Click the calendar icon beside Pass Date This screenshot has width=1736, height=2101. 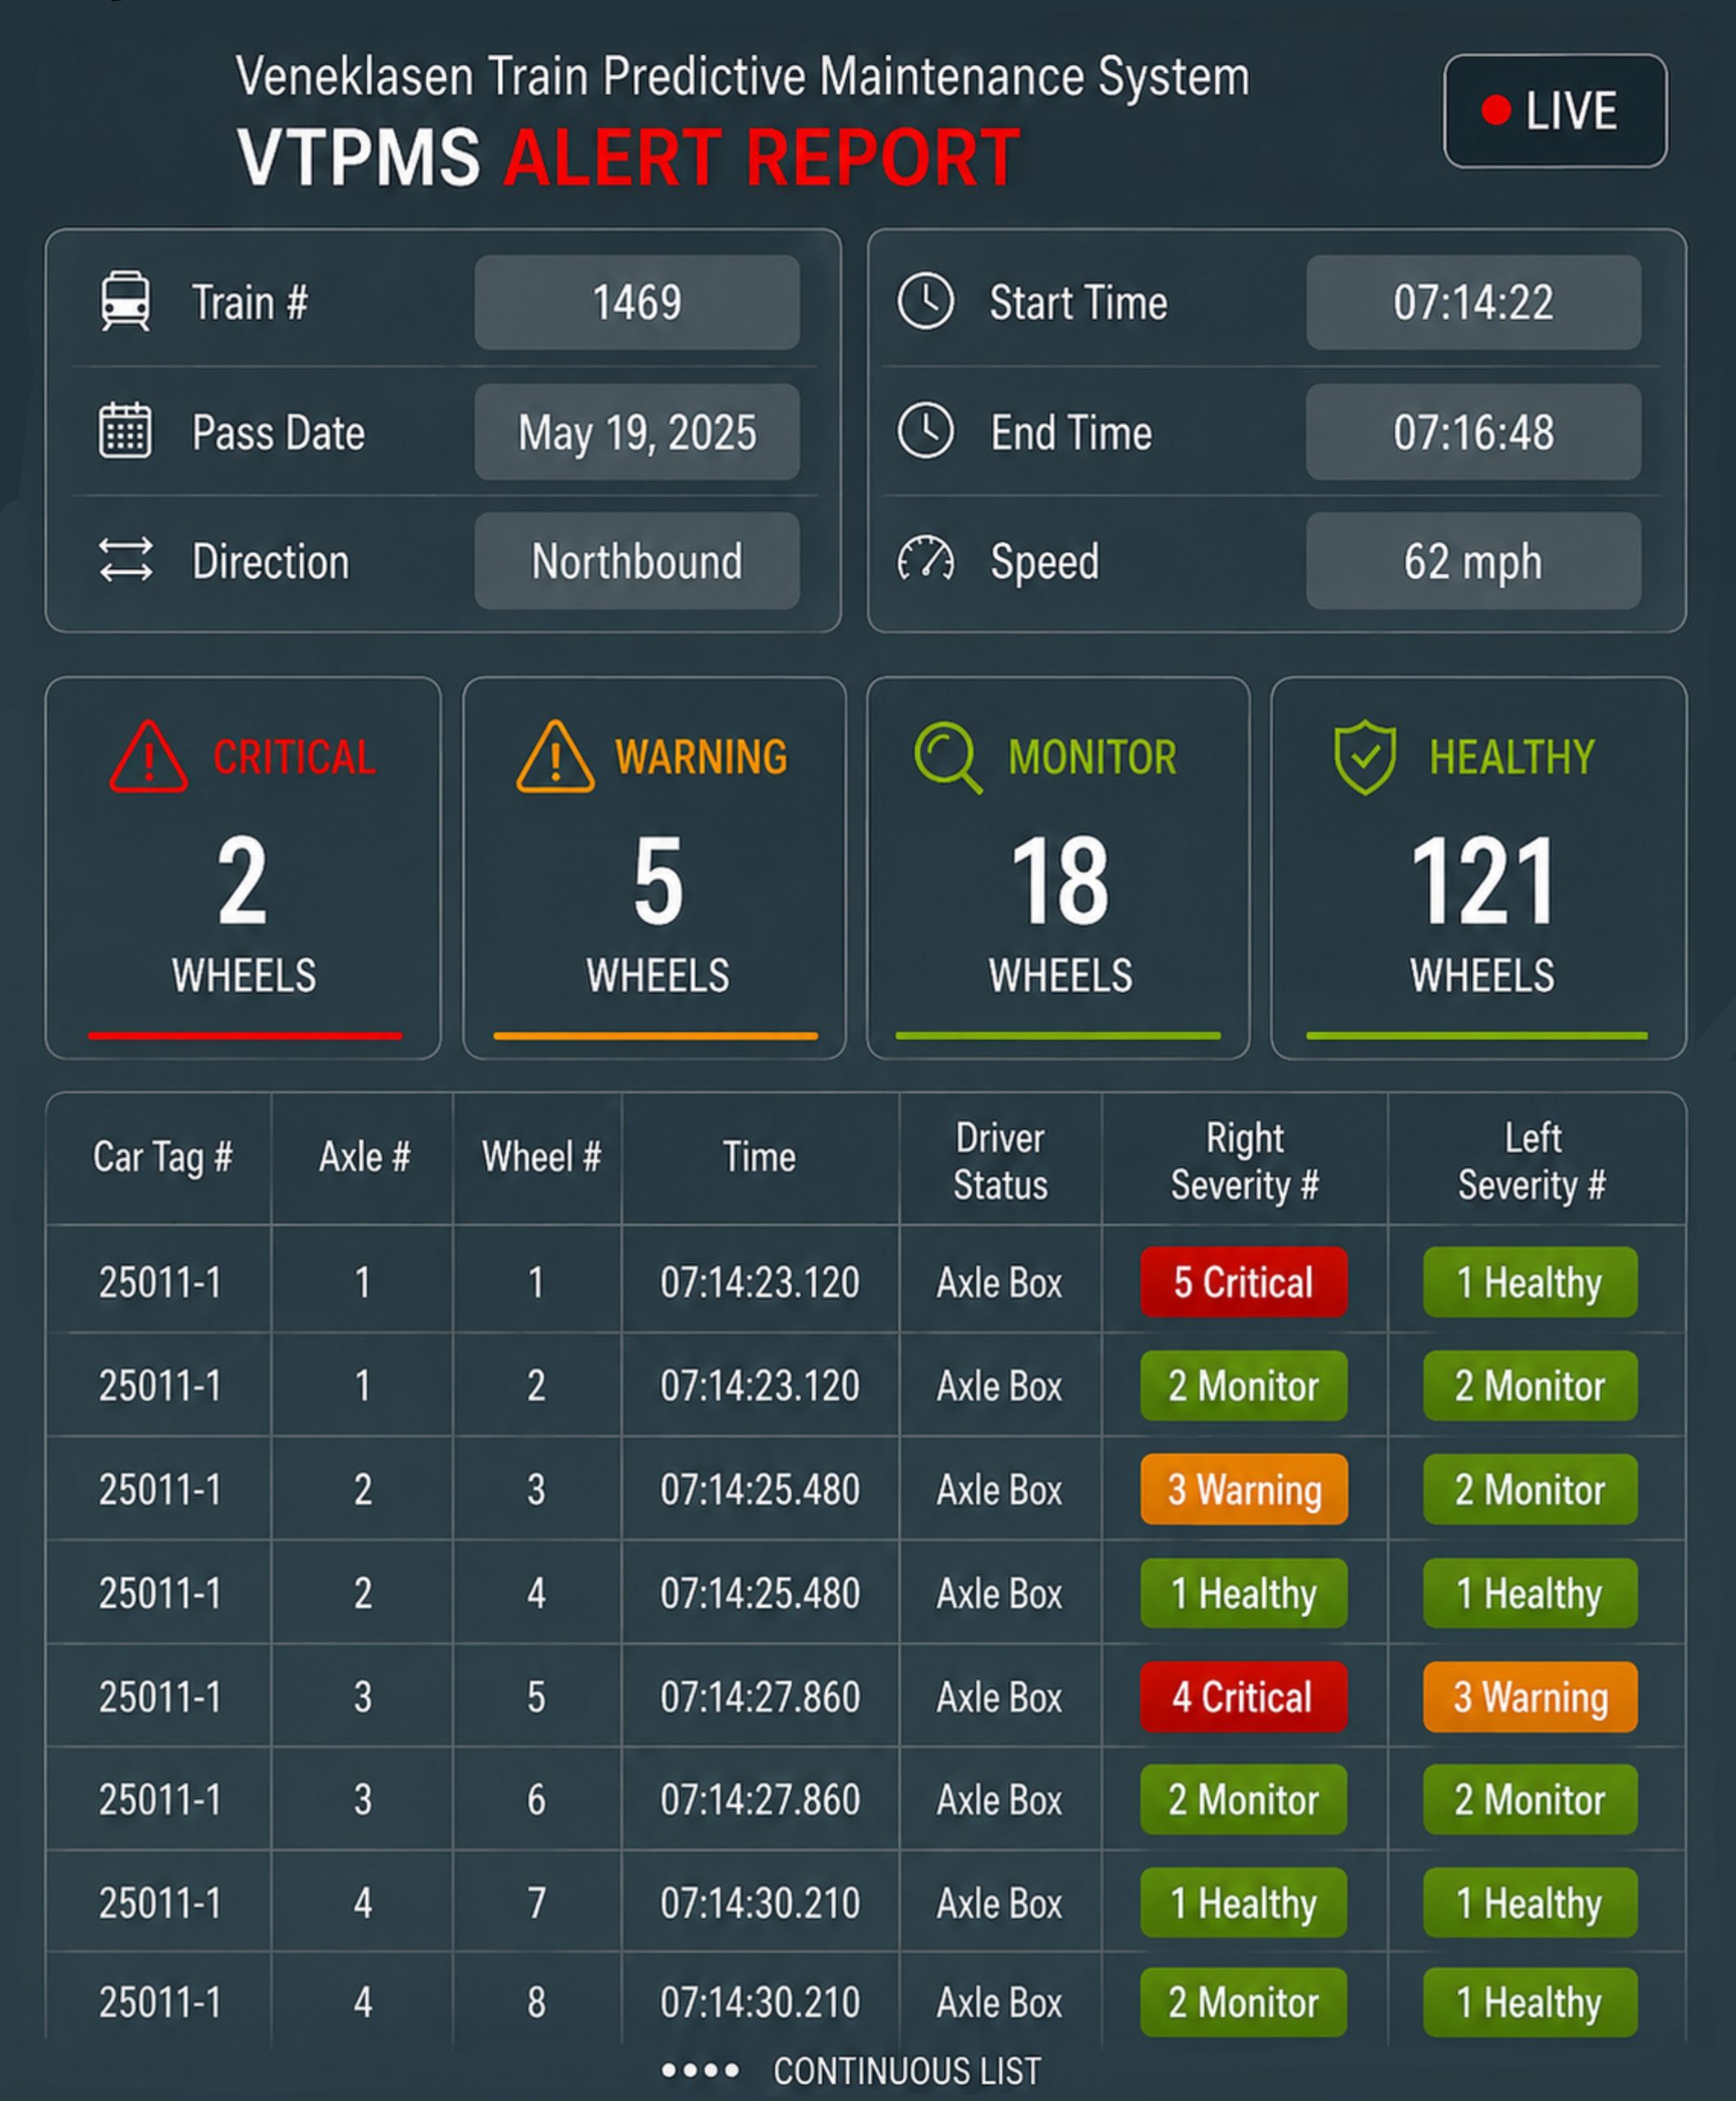125,430
